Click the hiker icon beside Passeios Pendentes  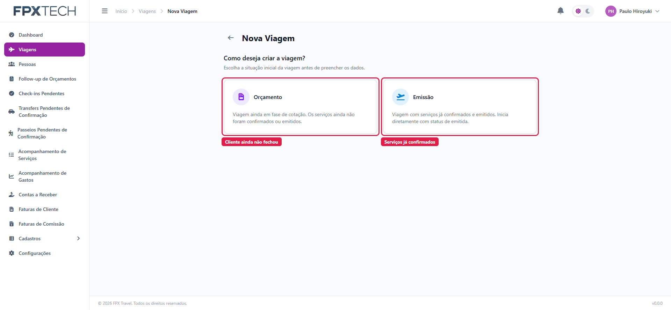(11, 133)
